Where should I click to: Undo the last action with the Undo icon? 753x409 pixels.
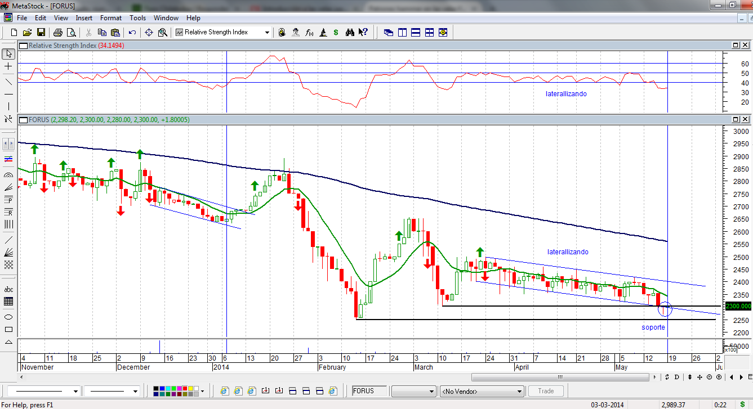tap(132, 33)
